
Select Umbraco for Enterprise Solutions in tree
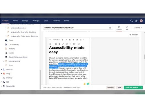[23, 32]
